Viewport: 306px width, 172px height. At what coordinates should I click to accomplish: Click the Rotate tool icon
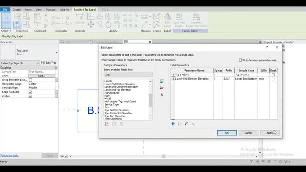tap(109, 24)
